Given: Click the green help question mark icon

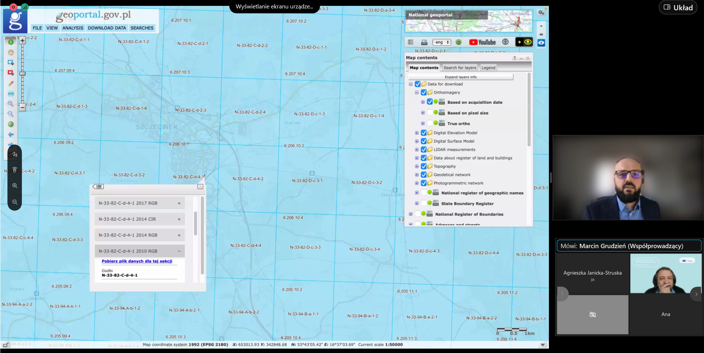Looking at the screenshot, I should 458,42.
